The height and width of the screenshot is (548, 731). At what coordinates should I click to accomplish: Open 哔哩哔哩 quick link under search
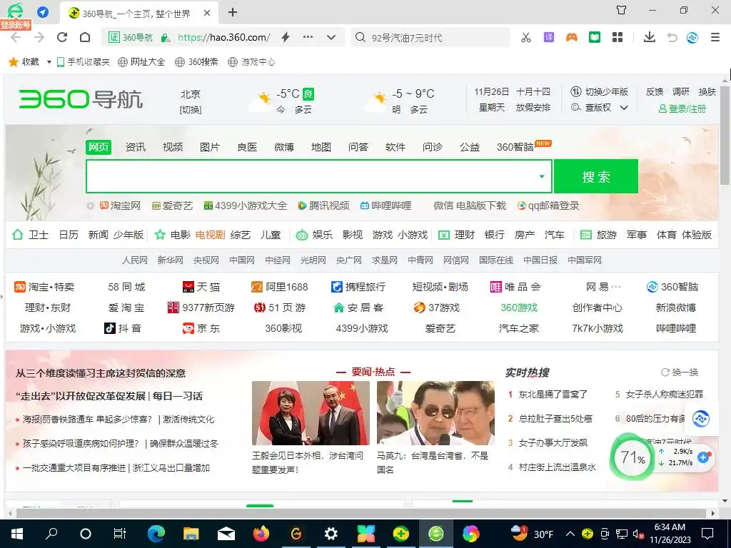385,205
